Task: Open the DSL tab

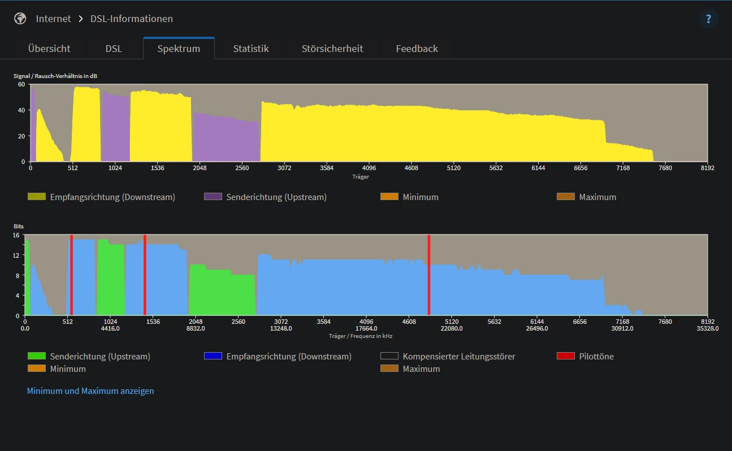Action: [114, 49]
